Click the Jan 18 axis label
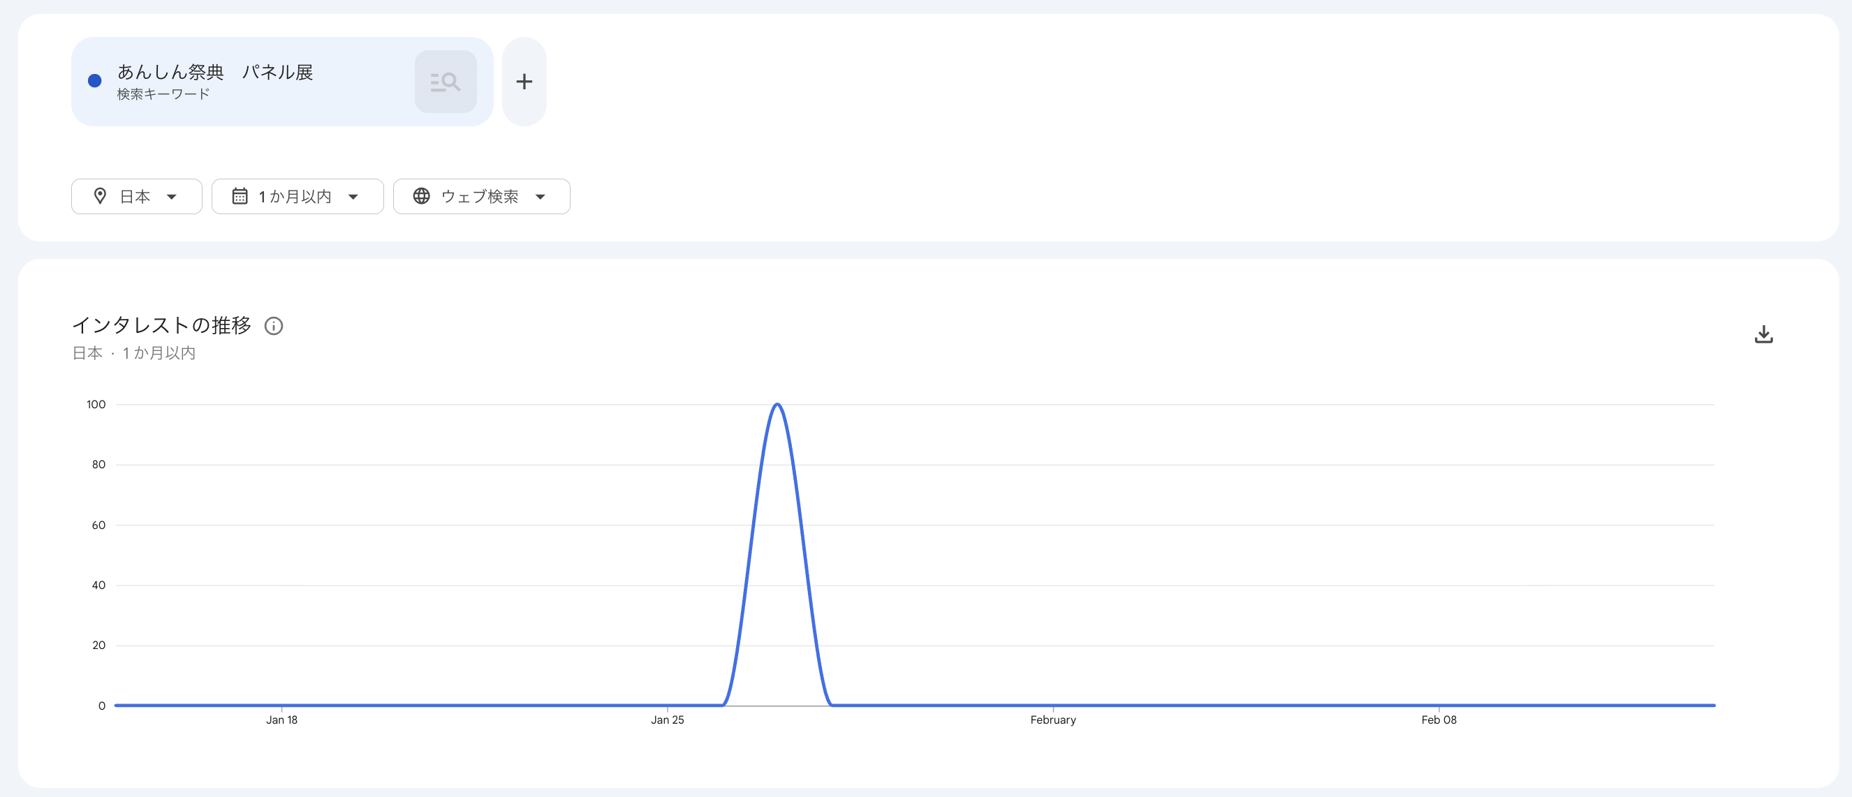 [x=281, y=720]
